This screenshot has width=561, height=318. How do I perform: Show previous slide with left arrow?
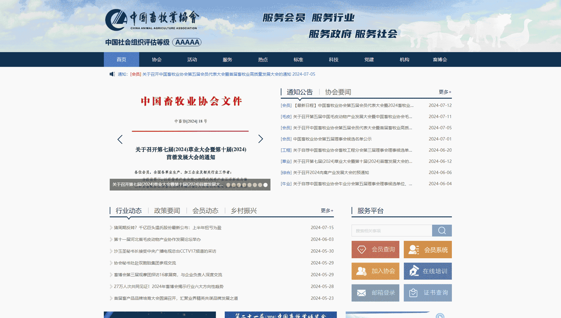(x=120, y=139)
